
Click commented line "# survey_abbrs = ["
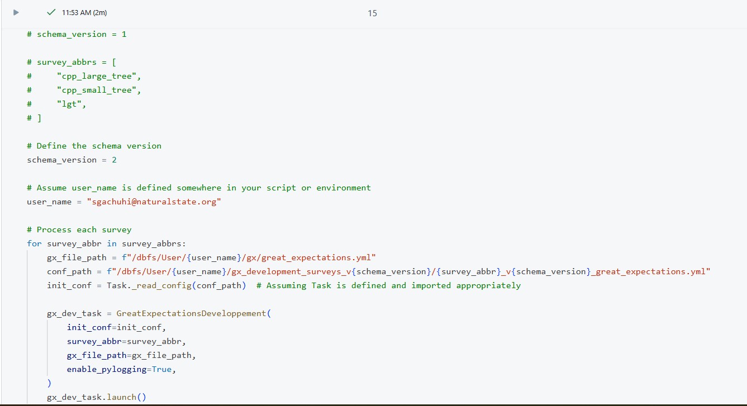pos(72,62)
